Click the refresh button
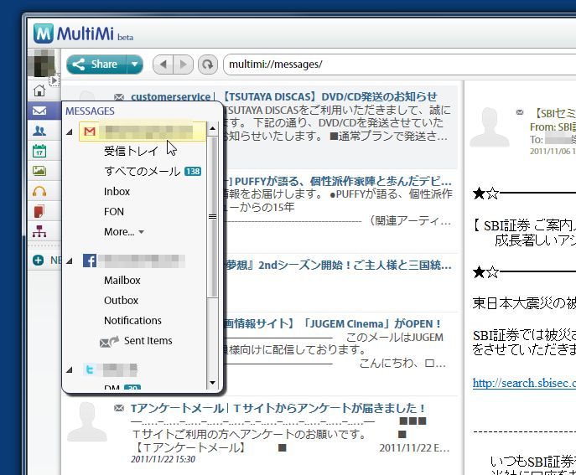 (208, 65)
